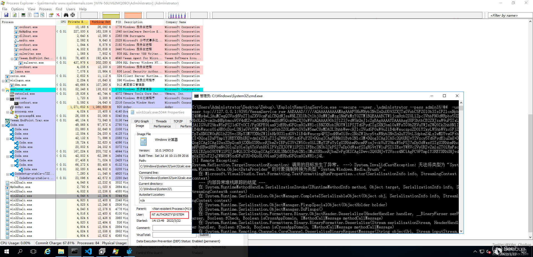Click the crosshair Find Window's Process icon
This screenshot has width=533, height=257.
(73, 15)
